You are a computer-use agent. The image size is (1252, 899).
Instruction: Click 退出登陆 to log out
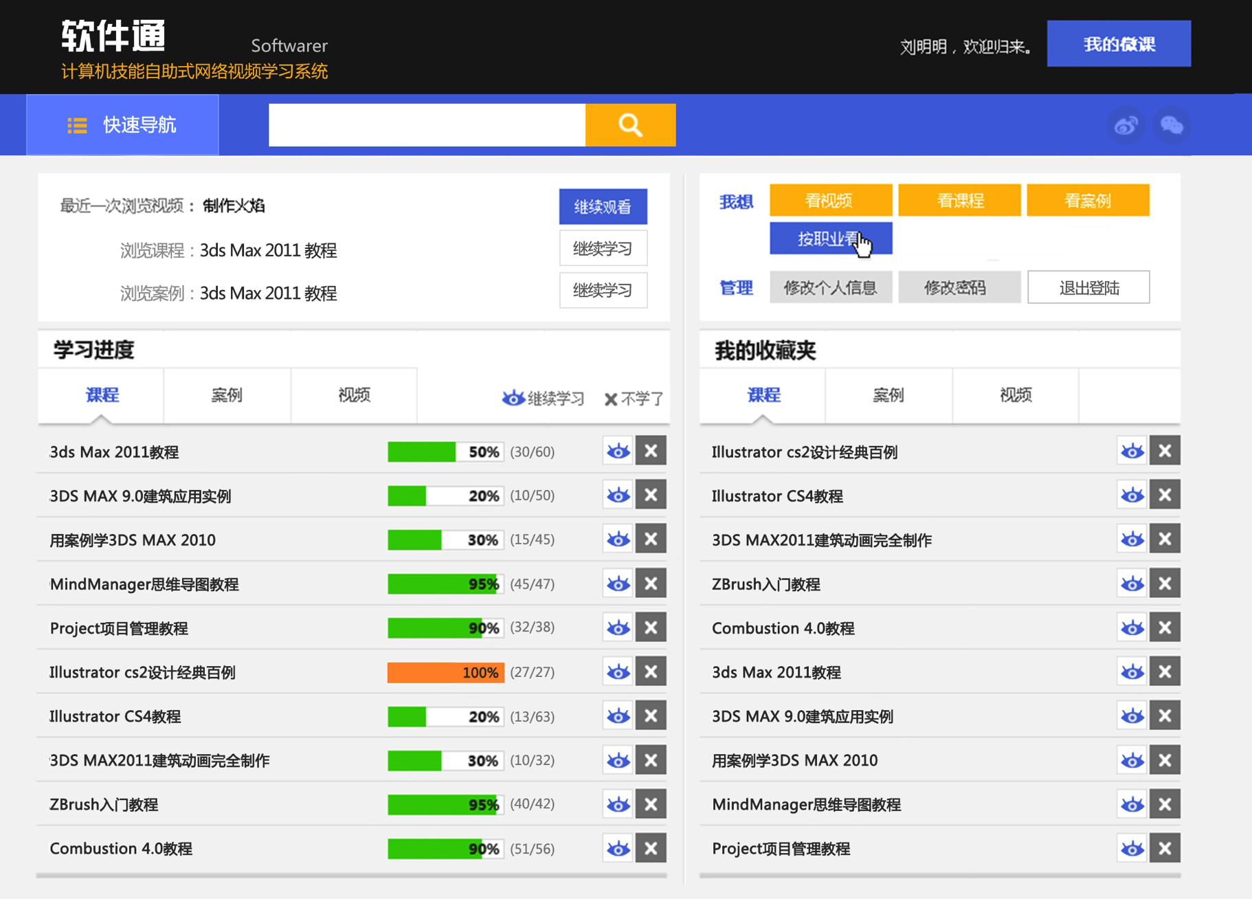coord(1088,287)
